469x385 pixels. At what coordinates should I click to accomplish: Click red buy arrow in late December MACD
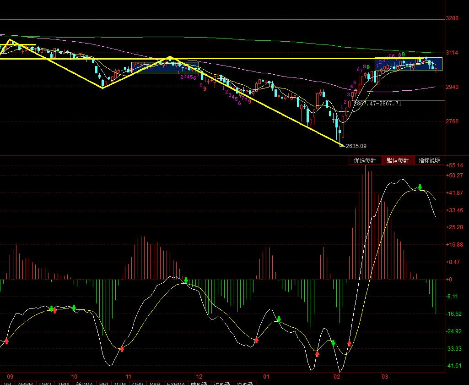(x=256, y=340)
